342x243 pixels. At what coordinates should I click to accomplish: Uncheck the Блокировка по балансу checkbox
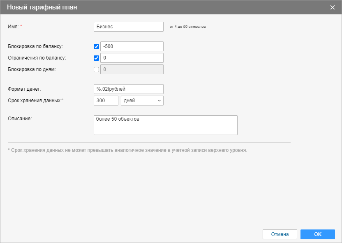[97, 46]
